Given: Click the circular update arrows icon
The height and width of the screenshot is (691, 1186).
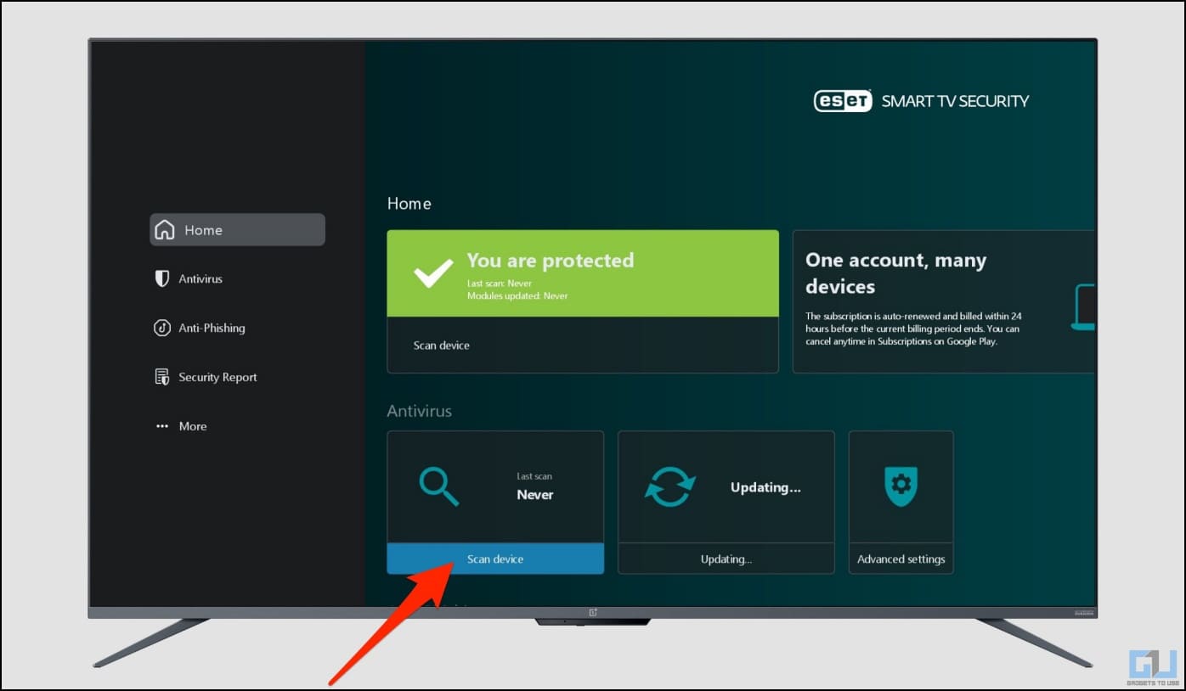Looking at the screenshot, I should point(669,487).
